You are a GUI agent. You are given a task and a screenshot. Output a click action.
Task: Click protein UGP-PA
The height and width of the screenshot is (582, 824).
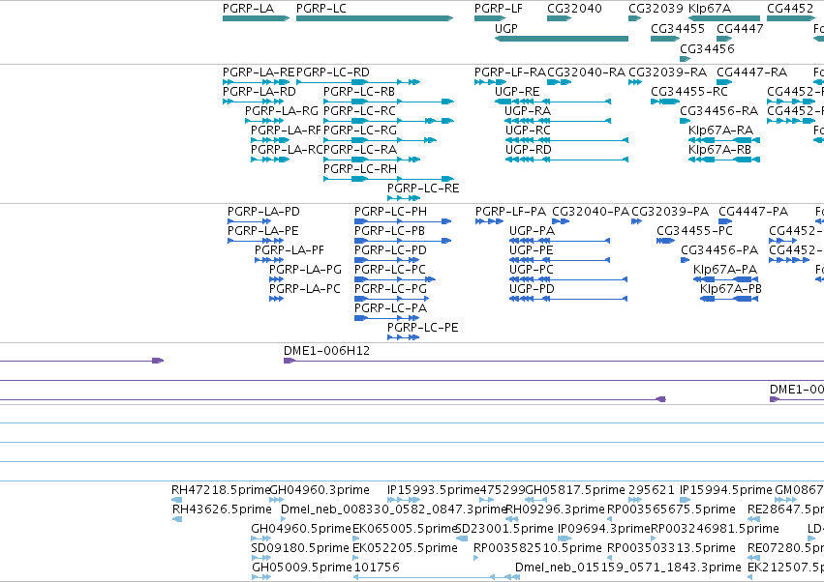coord(560,241)
